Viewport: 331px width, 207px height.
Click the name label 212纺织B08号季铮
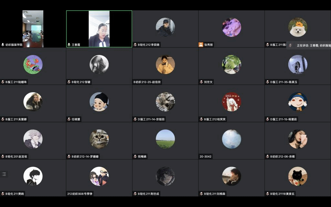[x=80, y=194]
